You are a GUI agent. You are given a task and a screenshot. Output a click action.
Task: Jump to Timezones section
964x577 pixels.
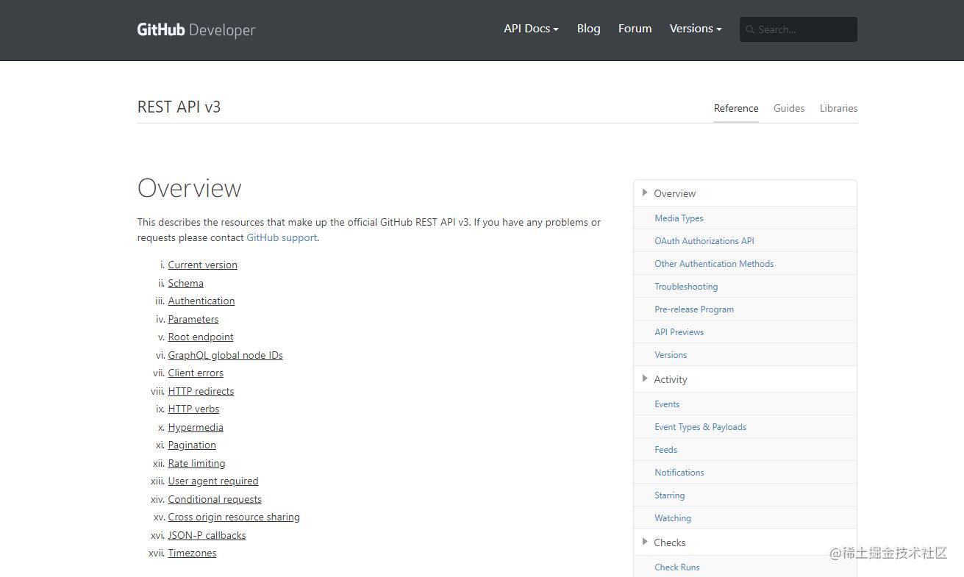tap(192, 553)
